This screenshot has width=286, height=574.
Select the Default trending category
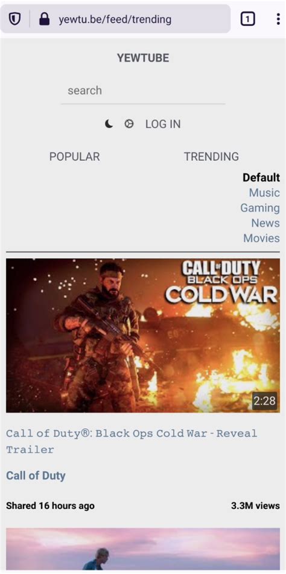point(261,178)
